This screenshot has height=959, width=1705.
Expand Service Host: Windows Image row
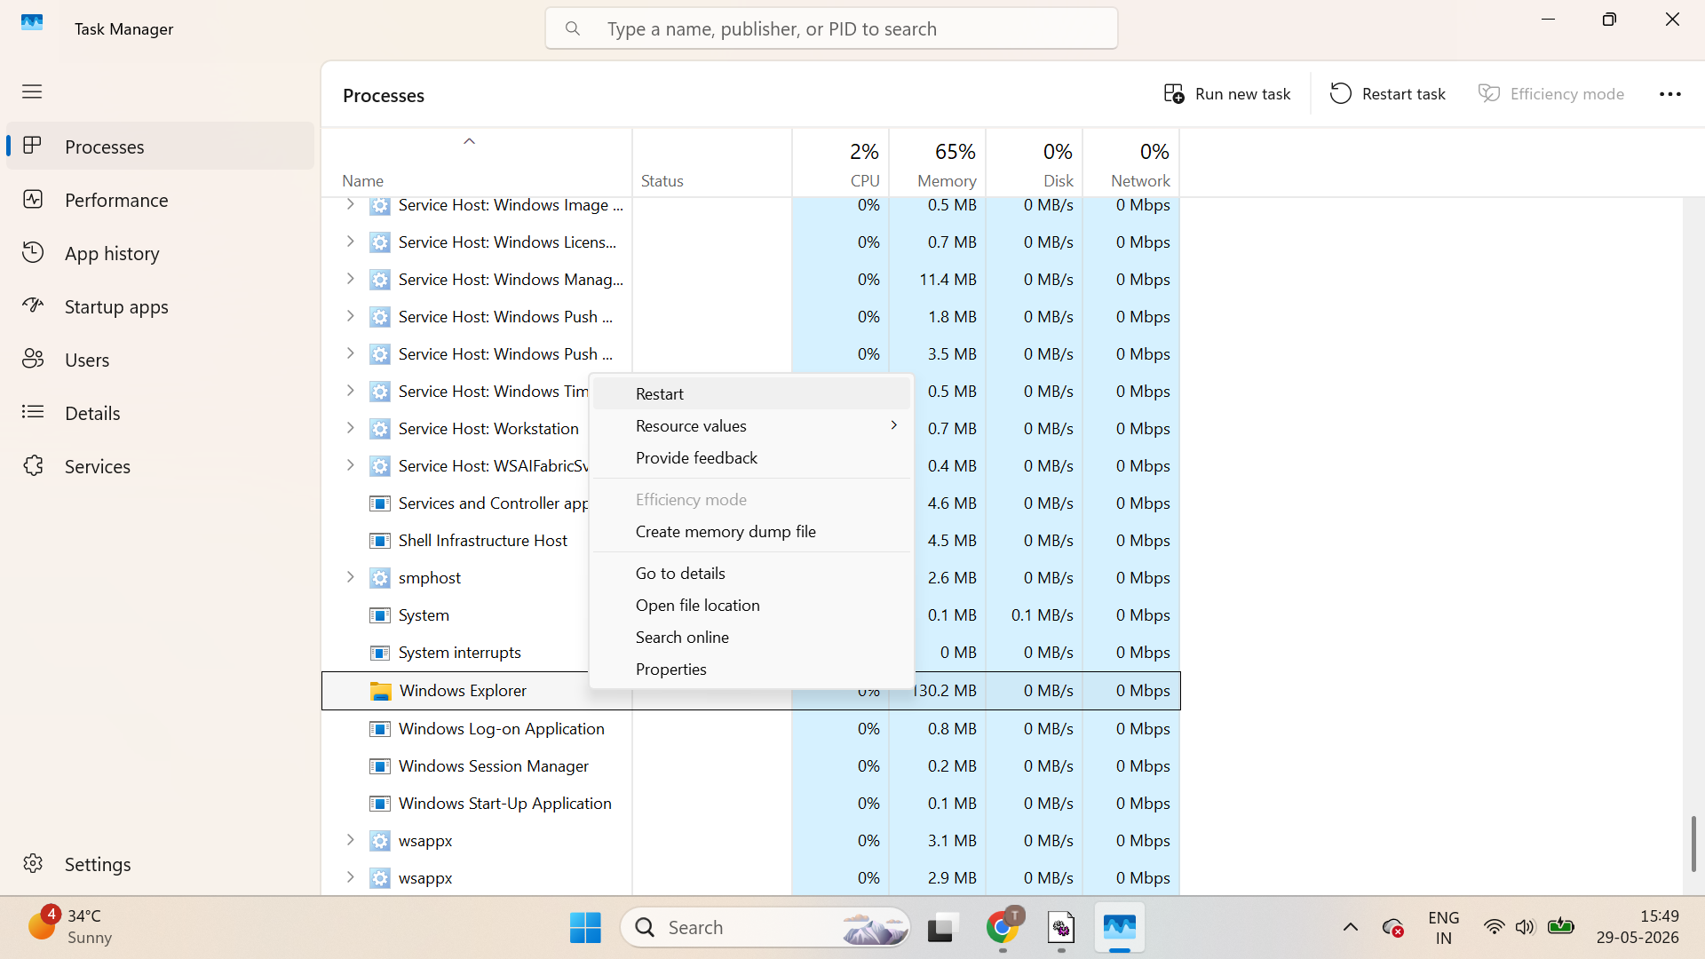[350, 205]
